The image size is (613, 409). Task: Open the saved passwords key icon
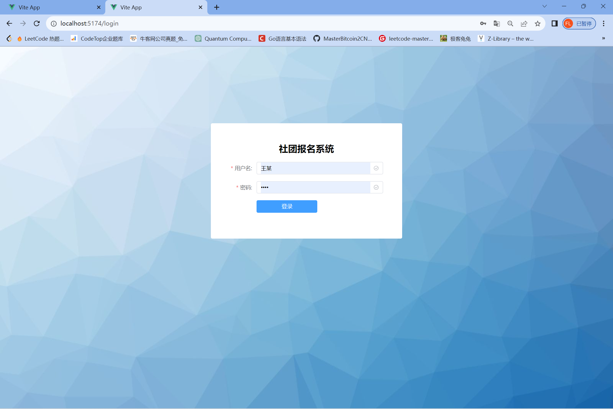(483, 24)
